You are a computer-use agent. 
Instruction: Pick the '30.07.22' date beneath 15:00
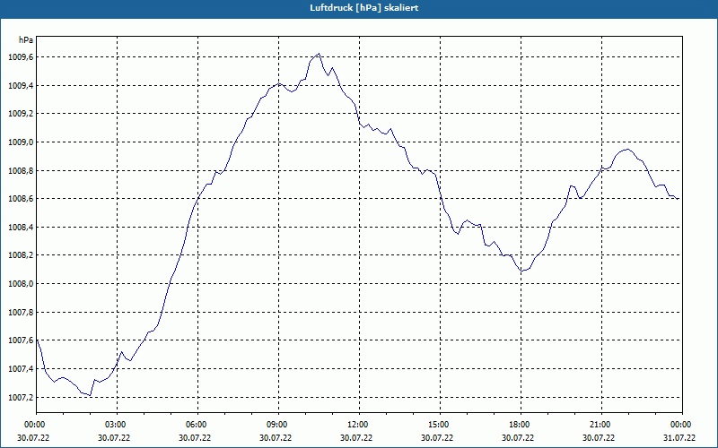[437, 437]
